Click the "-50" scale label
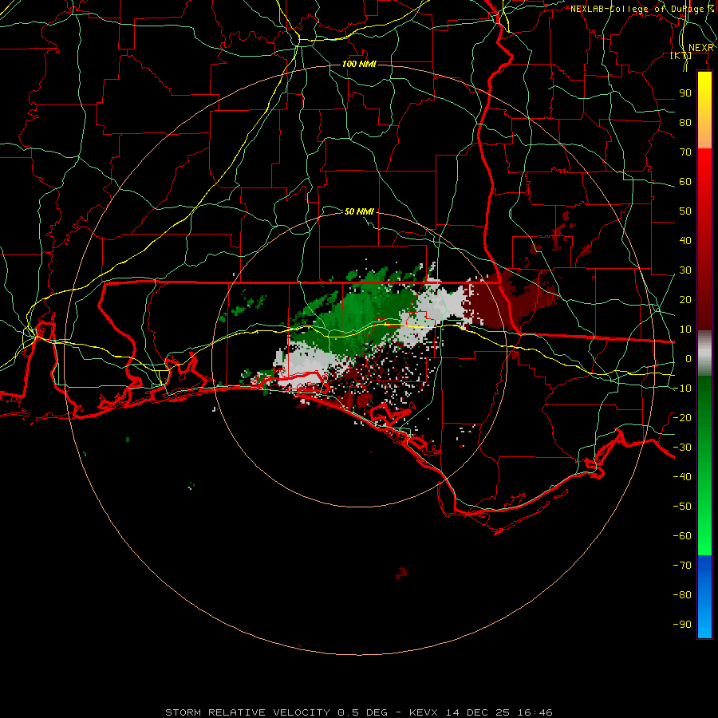The width and height of the screenshot is (718, 718). tap(682, 506)
